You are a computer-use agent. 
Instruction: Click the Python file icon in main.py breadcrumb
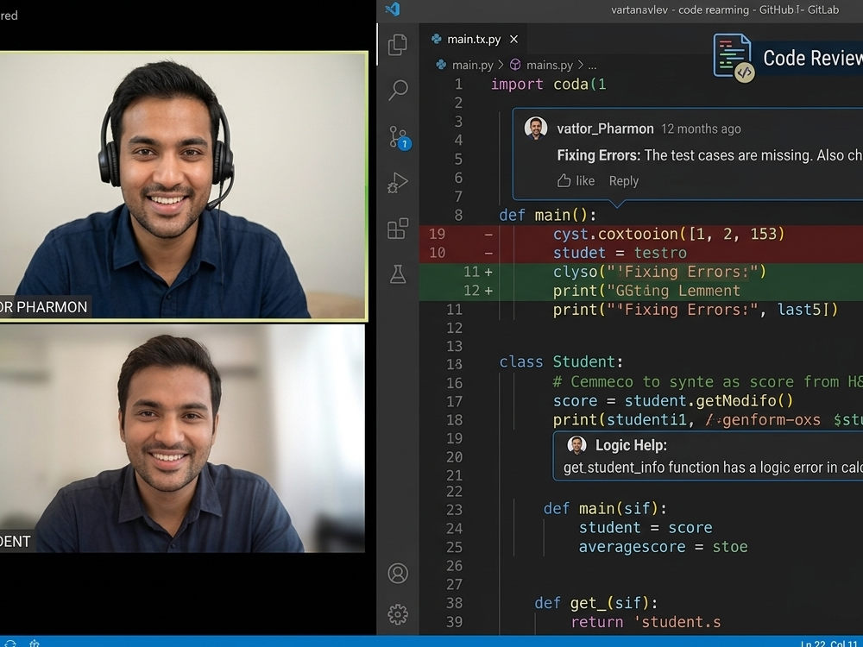(441, 65)
